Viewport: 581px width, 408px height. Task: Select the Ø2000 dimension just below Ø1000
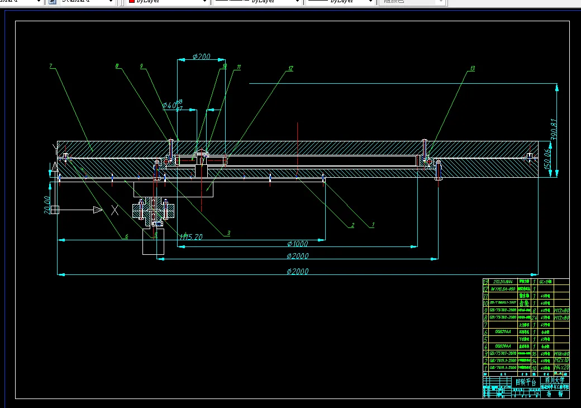point(298,256)
